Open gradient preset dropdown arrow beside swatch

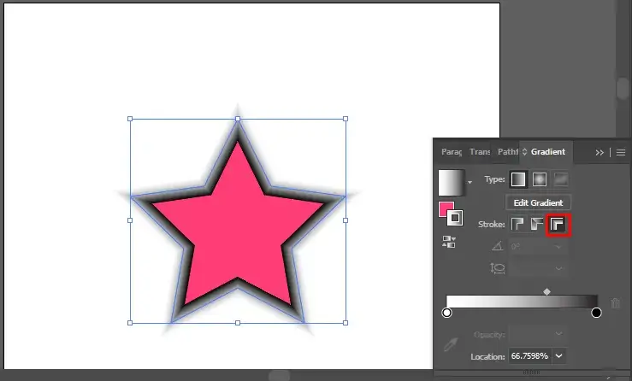click(x=470, y=183)
